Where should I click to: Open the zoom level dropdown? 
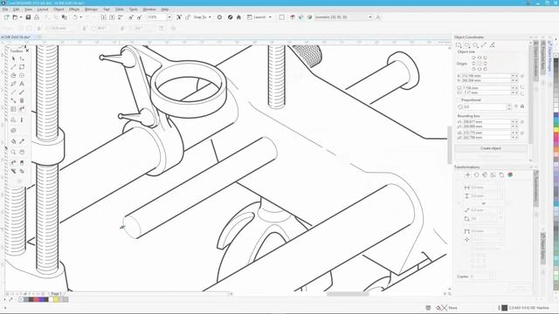(169, 17)
